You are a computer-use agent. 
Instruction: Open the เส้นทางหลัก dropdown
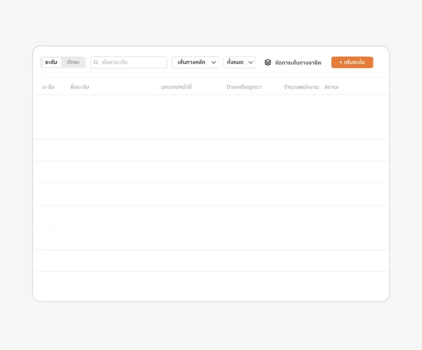click(x=195, y=62)
